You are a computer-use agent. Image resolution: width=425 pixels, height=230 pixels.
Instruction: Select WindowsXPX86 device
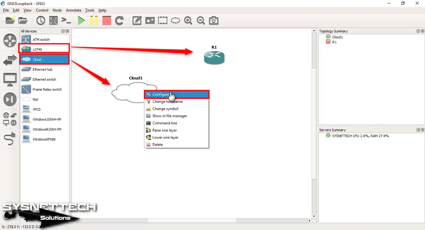(x=44, y=139)
